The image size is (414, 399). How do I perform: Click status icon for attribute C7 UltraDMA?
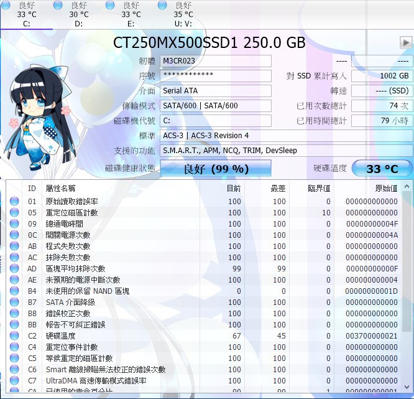pyautogui.click(x=14, y=380)
